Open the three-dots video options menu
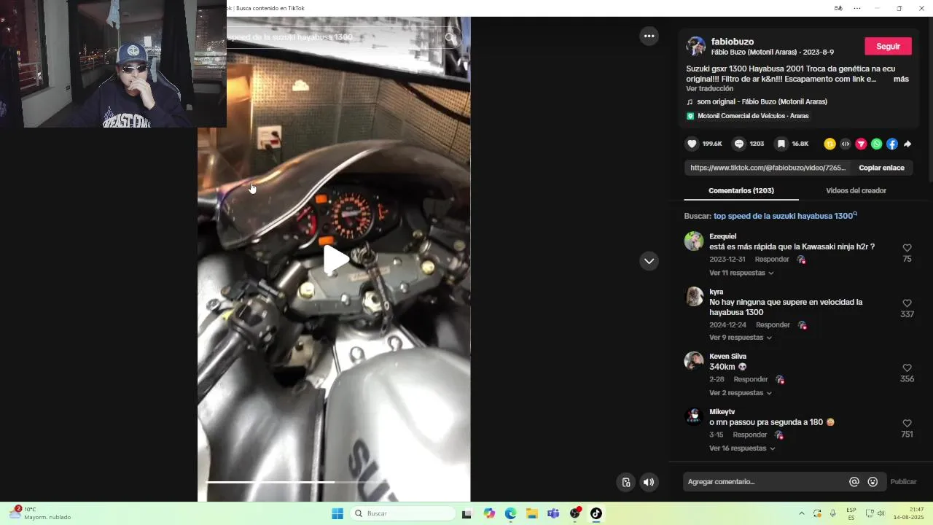Image resolution: width=933 pixels, height=525 pixels. click(649, 36)
